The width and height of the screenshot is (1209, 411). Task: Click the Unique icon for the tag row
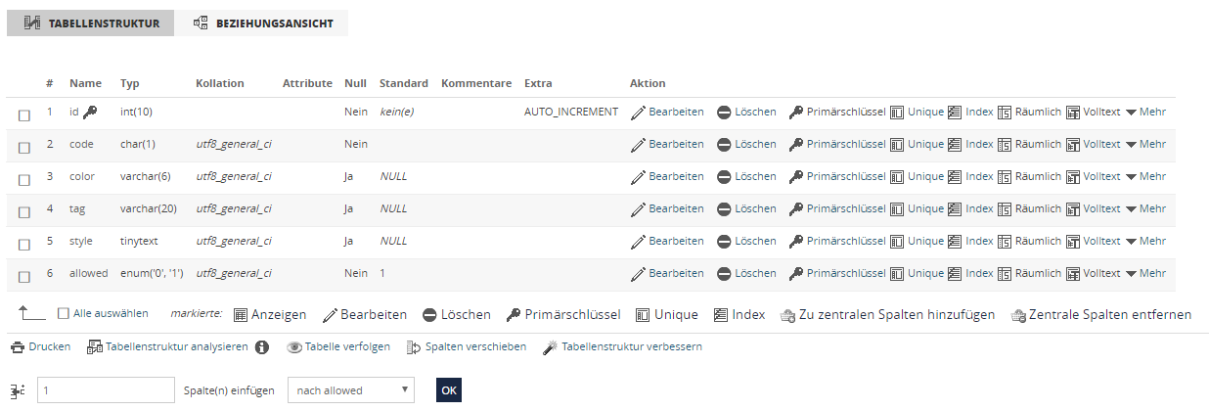coord(897,209)
